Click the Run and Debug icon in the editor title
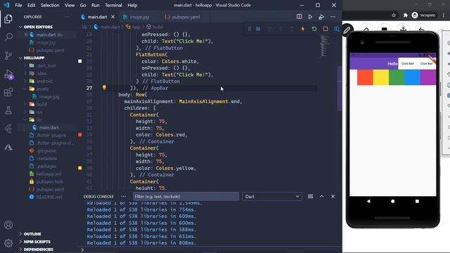This screenshot has width=450, height=253. click(x=321, y=17)
